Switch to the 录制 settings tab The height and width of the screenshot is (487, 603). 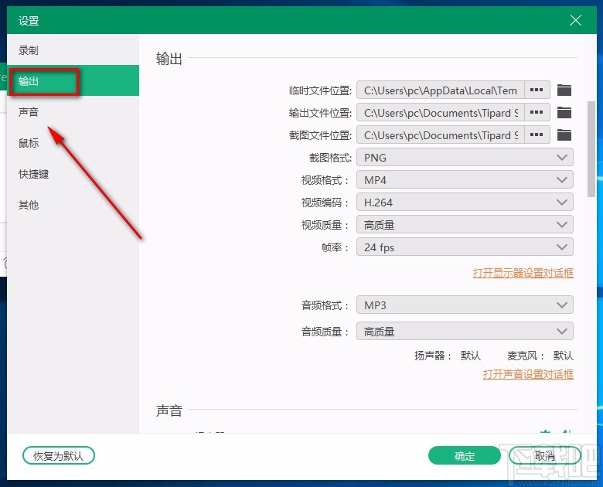tap(73, 50)
